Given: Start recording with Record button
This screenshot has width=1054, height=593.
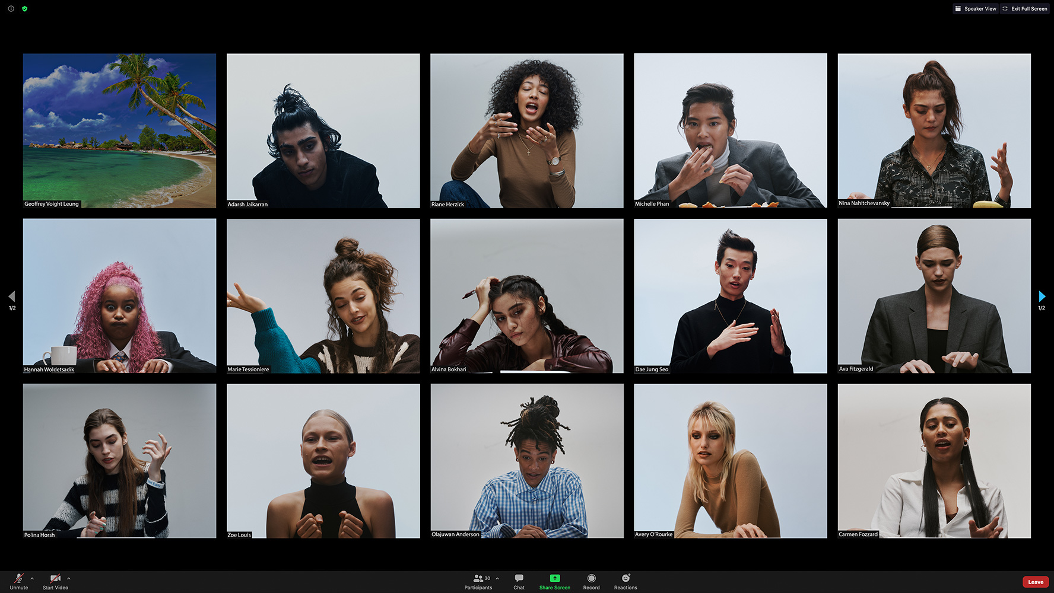Looking at the screenshot, I should [x=592, y=582].
